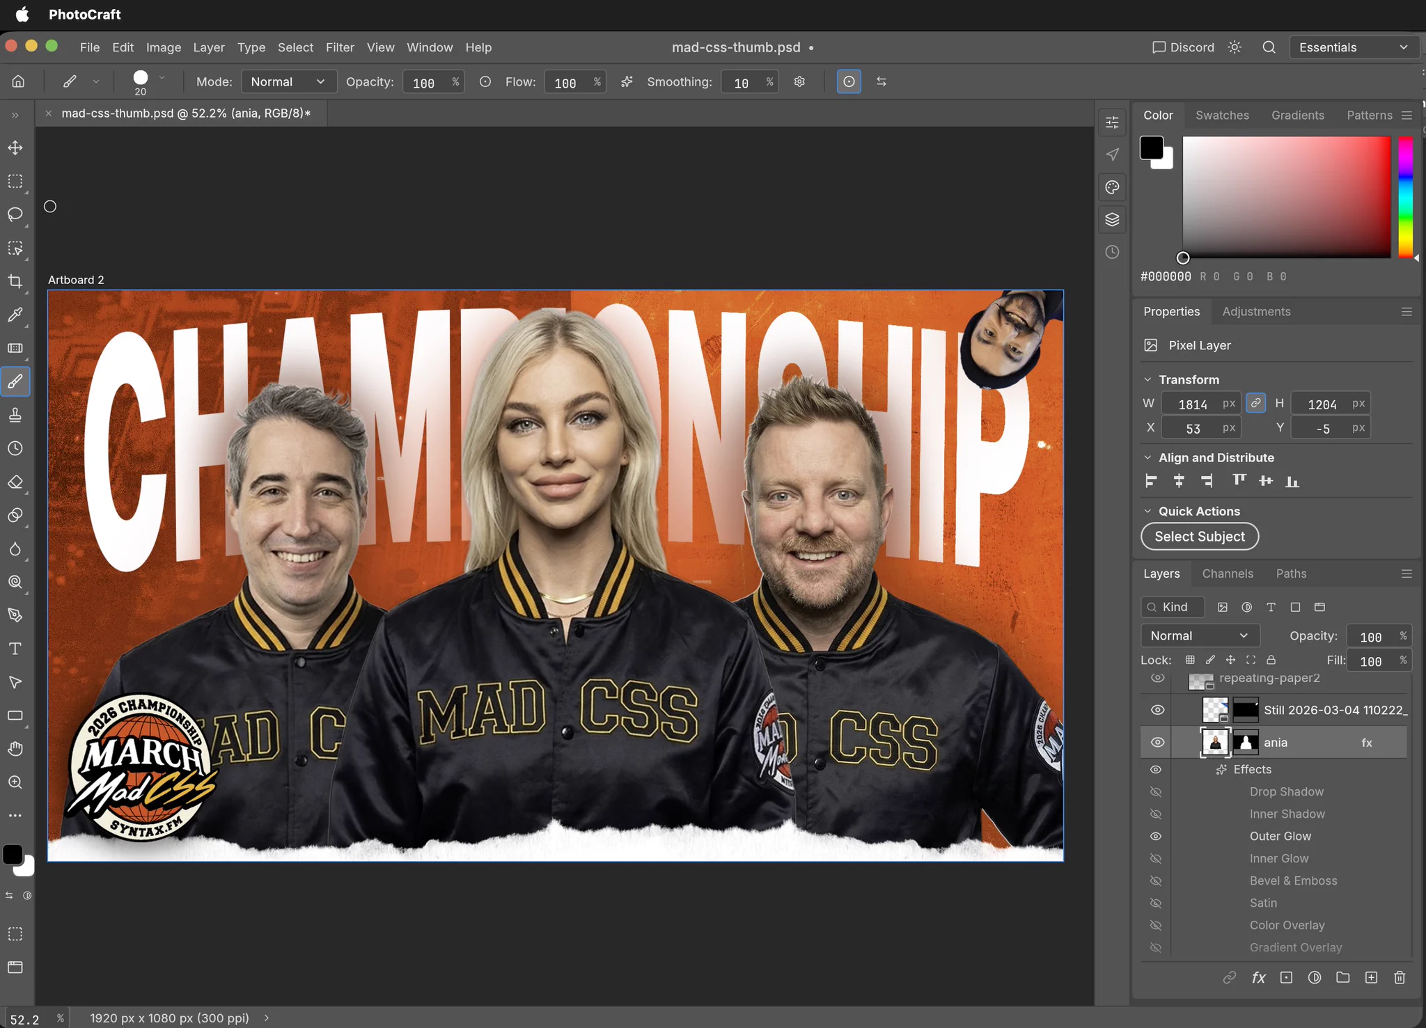Select the Hand tool

(x=15, y=749)
